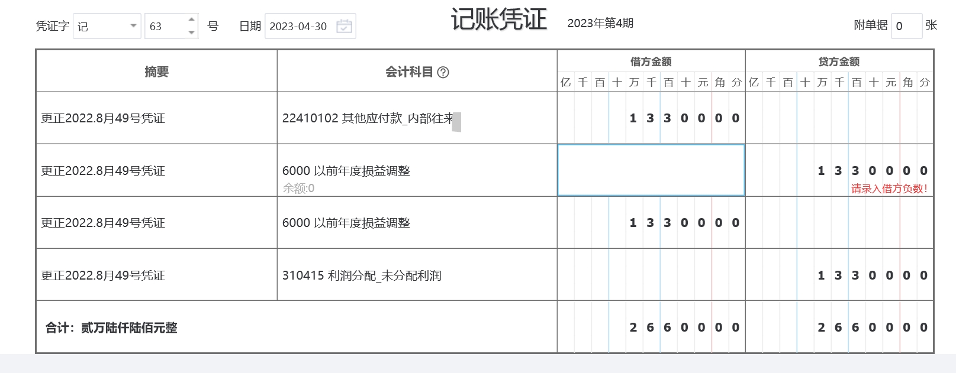The height and width of the screenshot is (373, 956).
Task: Expand the 凭证字 dropdown
Action: (133, 26)
